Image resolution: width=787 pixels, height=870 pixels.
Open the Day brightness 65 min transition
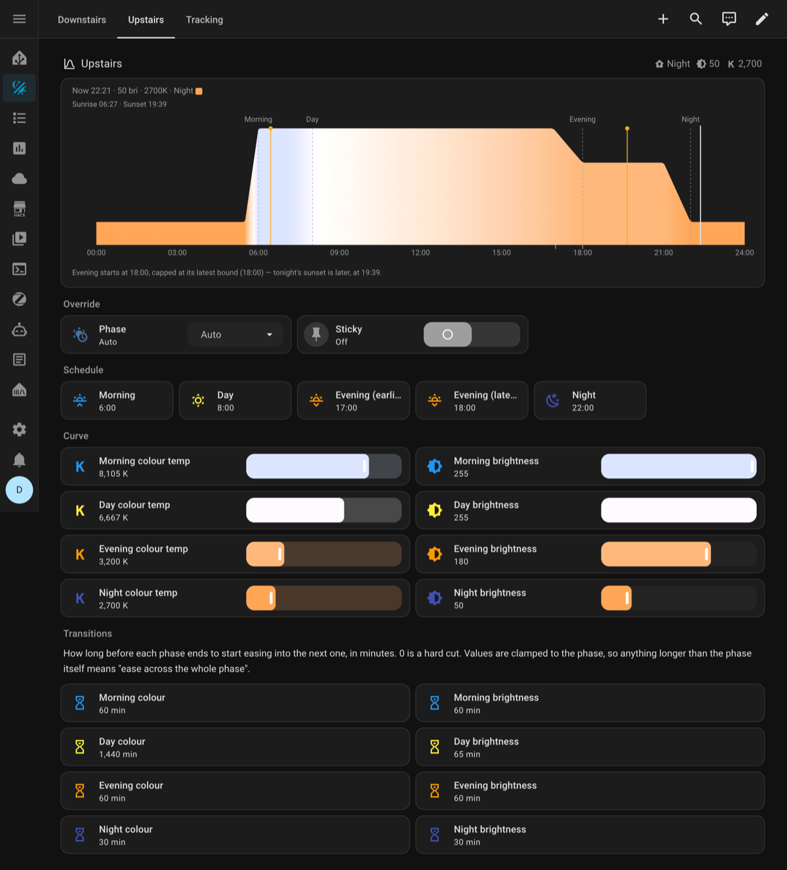pyautogui.click(x=590, y=747)
